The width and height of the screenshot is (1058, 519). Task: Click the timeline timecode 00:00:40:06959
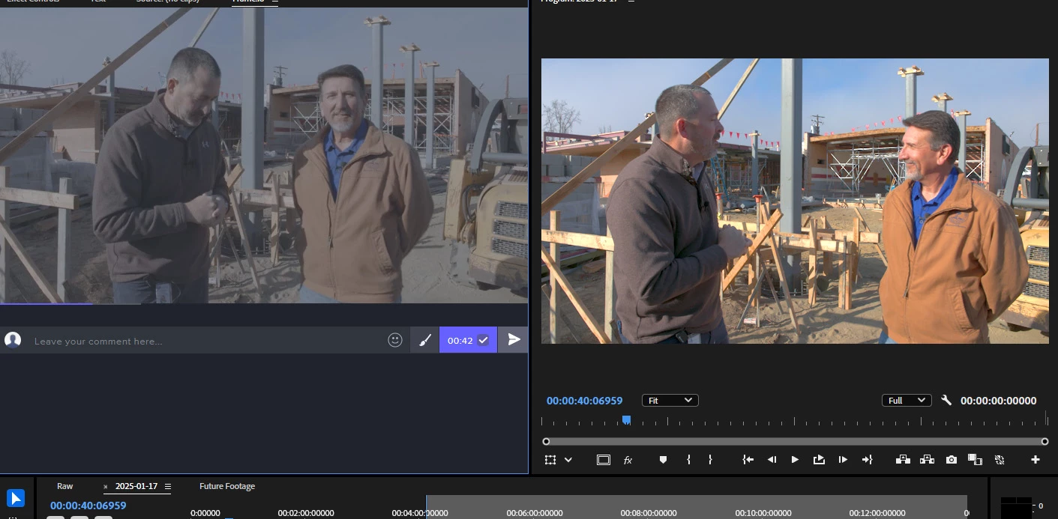click(x=88, y=506)
